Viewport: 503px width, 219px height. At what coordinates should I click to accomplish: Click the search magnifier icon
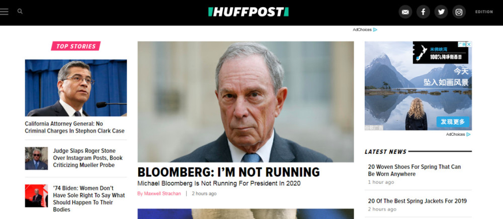(20, 12)
